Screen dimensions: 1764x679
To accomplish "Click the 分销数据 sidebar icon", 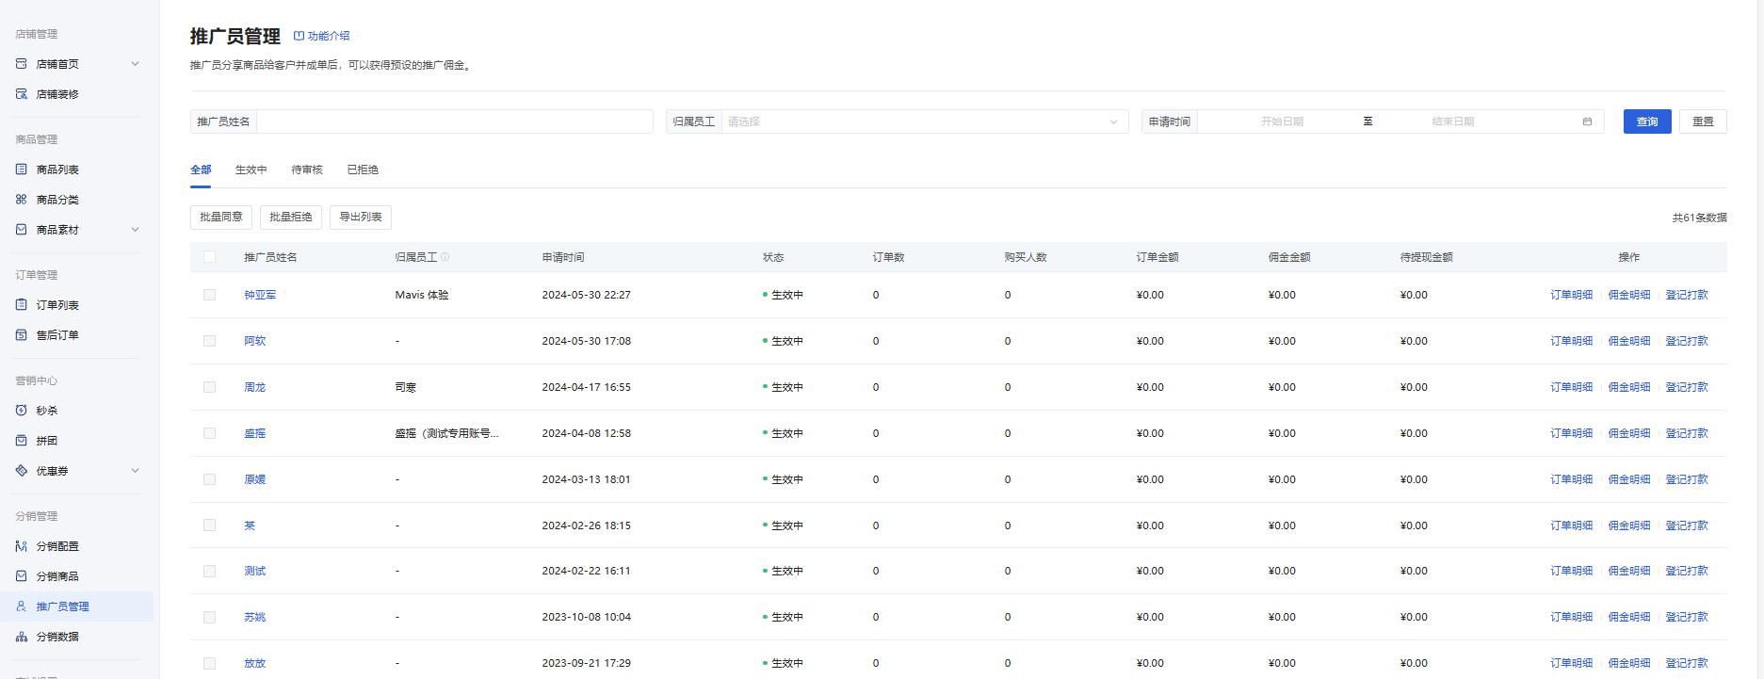I will click(22, 637).
